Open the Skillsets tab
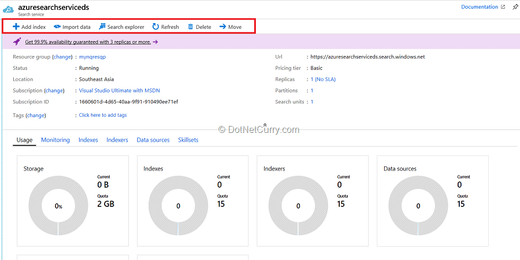This screenshot has width=520, height=260. (188, 140)
